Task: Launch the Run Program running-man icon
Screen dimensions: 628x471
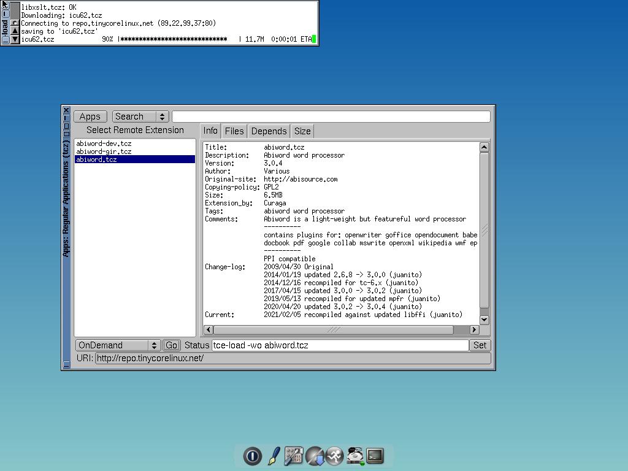Action: [x=334, y=456]
